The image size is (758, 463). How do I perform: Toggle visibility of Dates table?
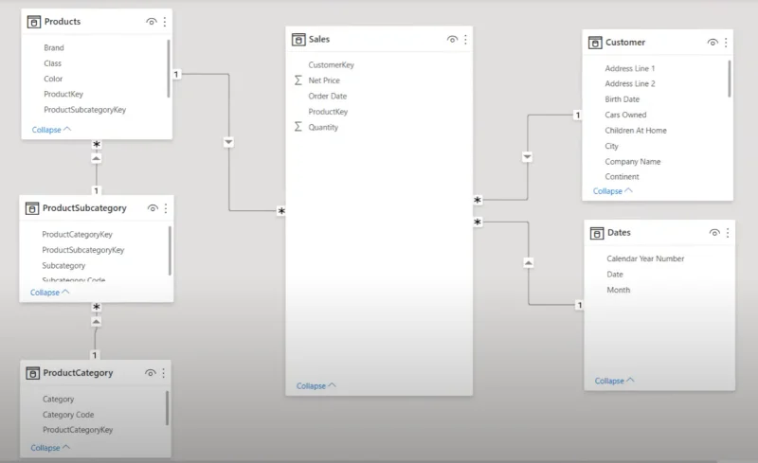[714, 233]
